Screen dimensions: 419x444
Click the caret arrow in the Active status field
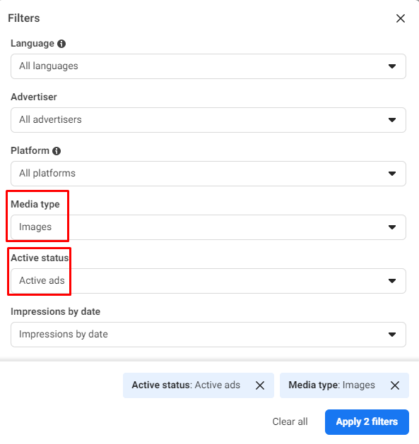(392, 281)
